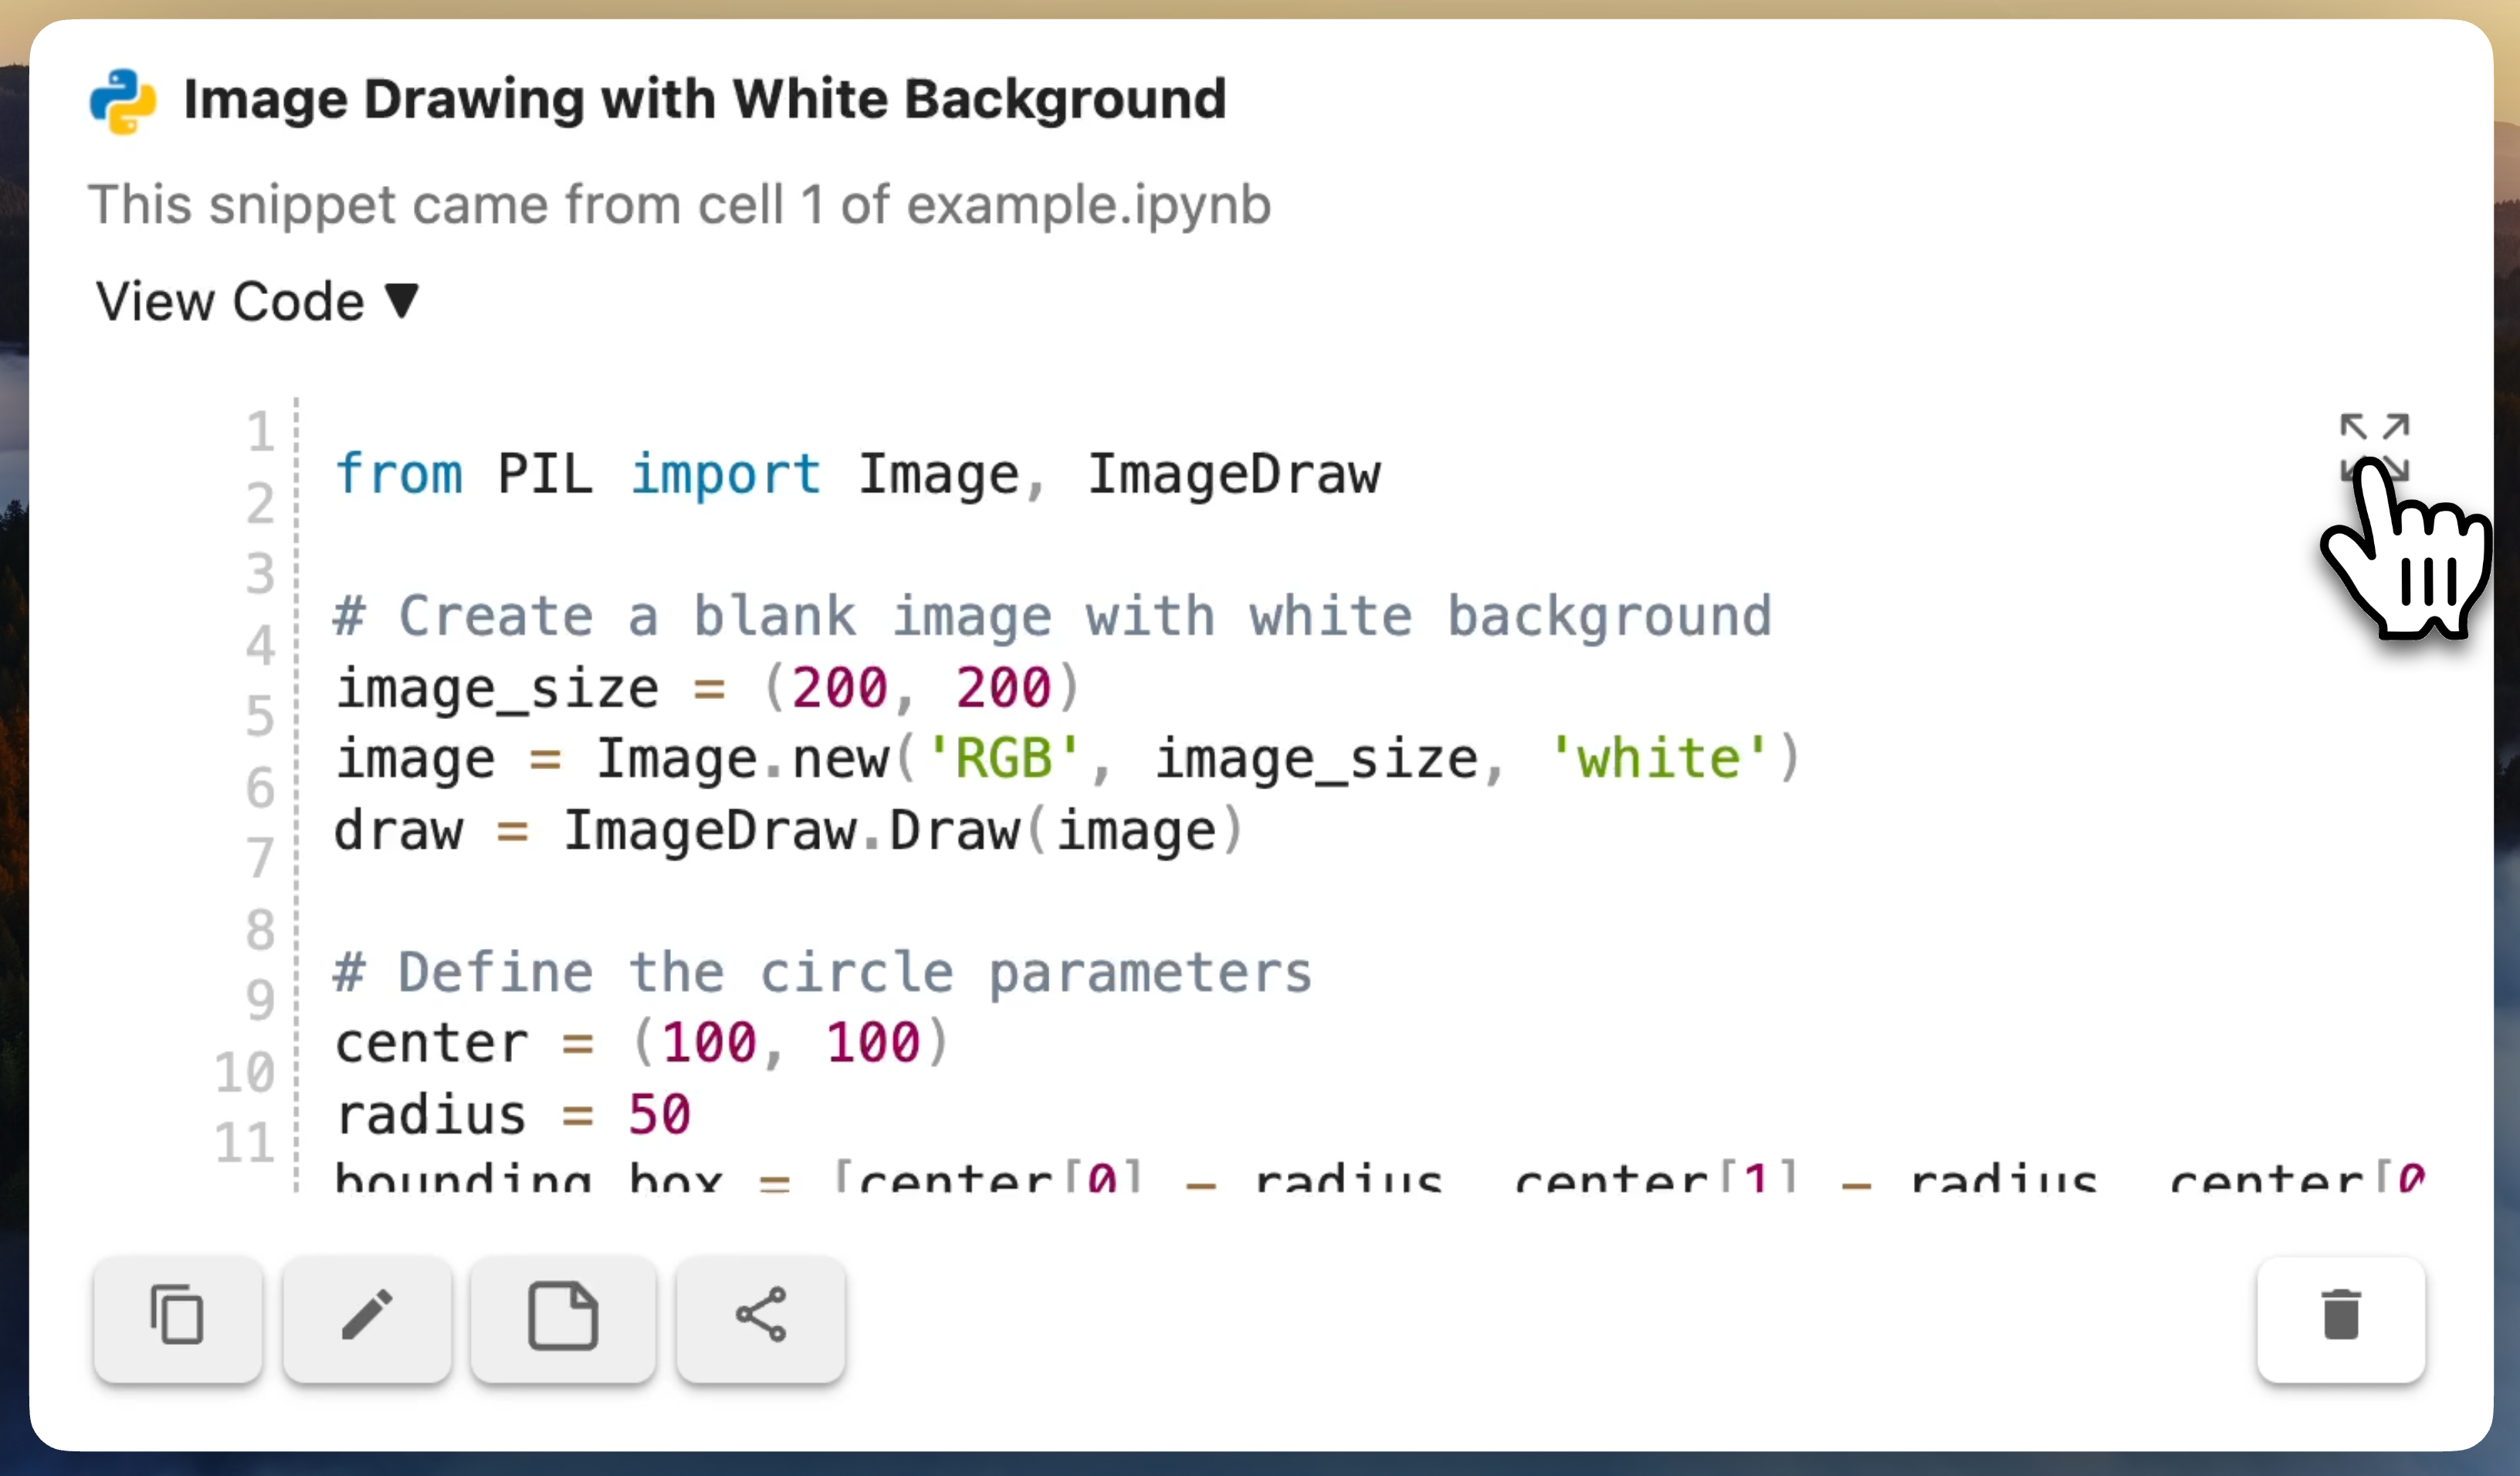
Task: Click line number 10 in gutter
Action: point(245,1072)
